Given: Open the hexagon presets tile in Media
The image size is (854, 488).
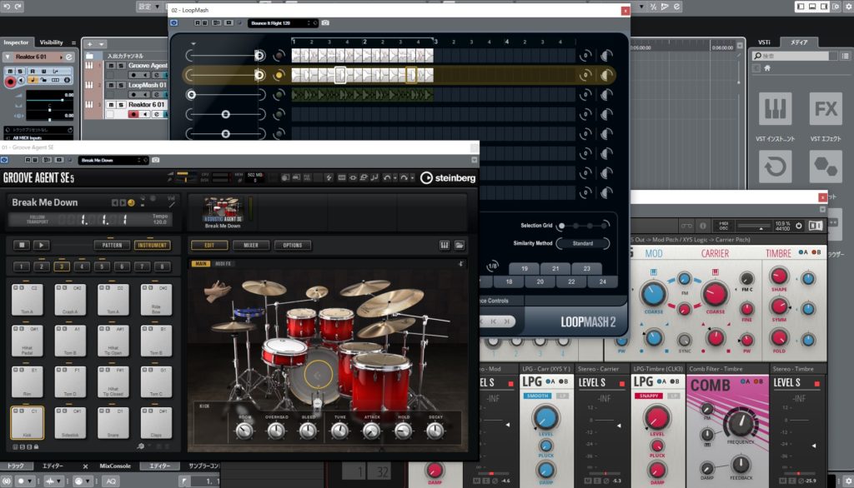Looking at the screenshot, I should point(826,167).
